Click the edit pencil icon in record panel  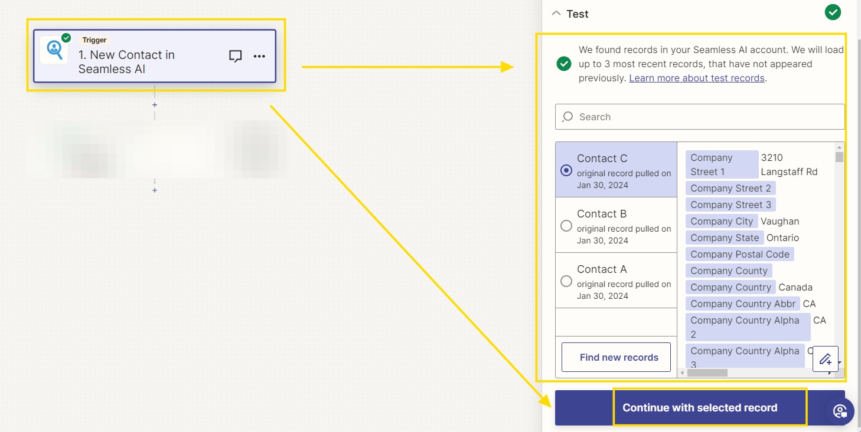point(825,358)
